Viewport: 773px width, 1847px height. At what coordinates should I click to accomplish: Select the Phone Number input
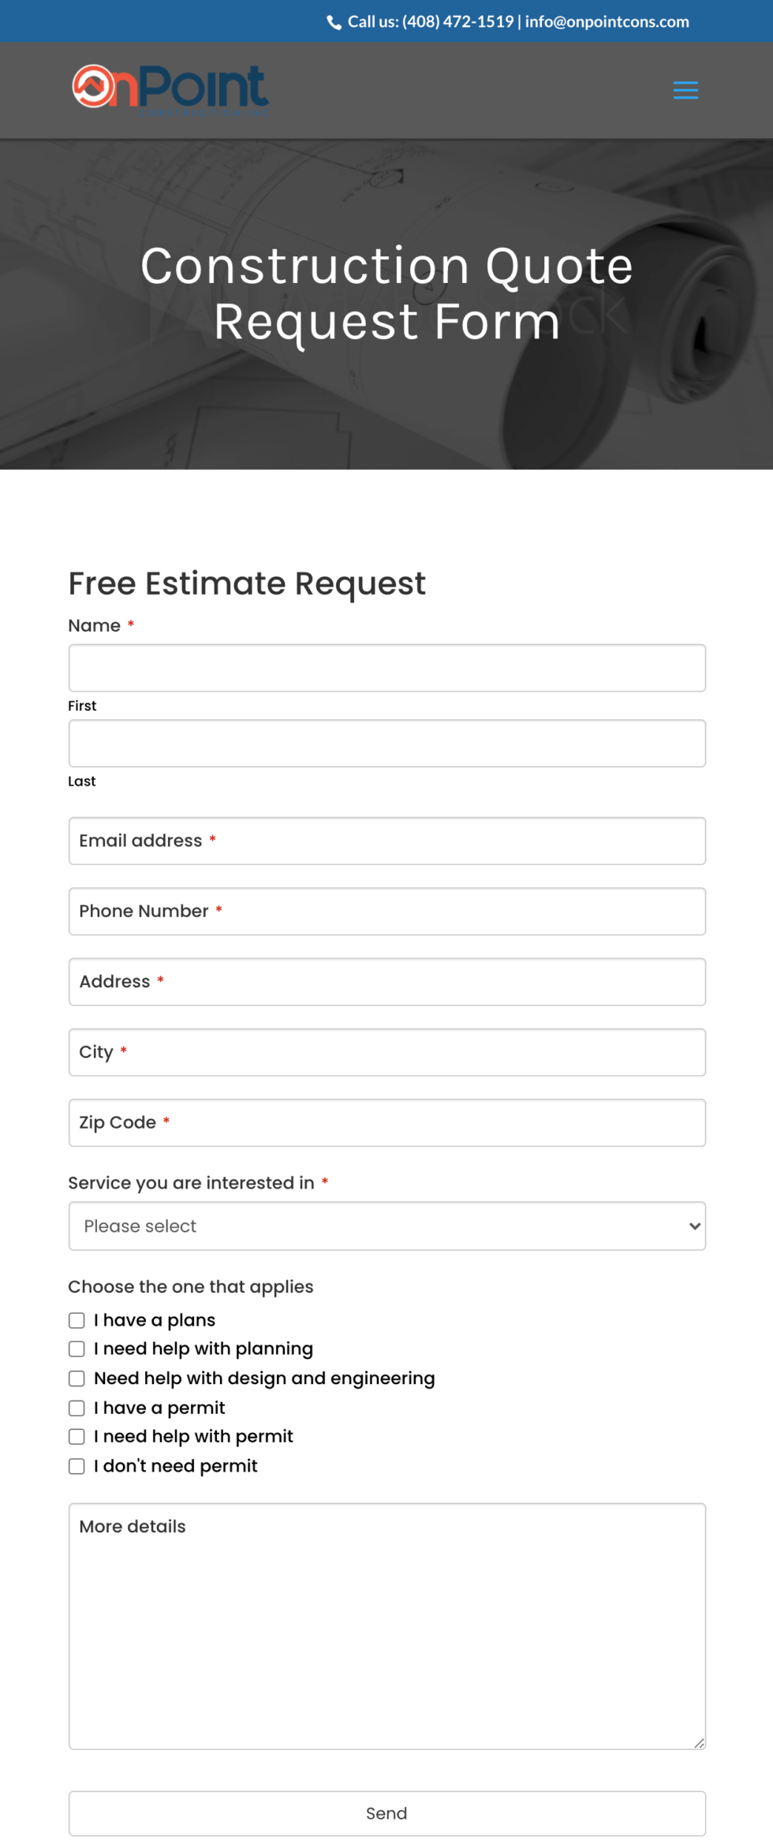point(386,912)
